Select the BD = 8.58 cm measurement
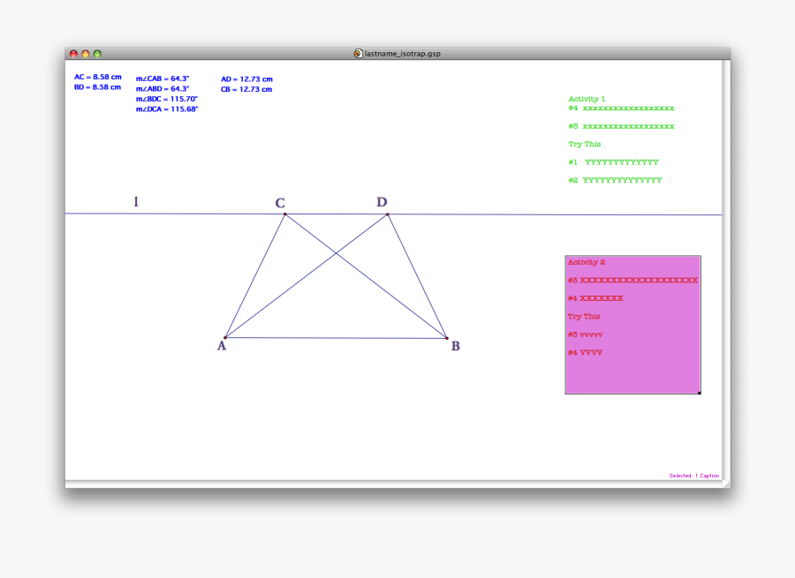 coord(97,87)
